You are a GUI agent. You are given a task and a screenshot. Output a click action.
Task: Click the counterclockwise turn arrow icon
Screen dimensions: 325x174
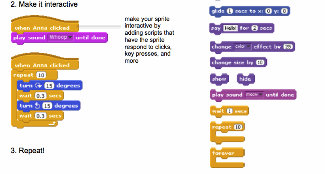pos(38,106)
